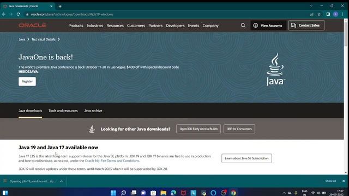The height and width of the screenshot is (196, 349).
Task: Open the Developers menu
Action: pos(175,26)
